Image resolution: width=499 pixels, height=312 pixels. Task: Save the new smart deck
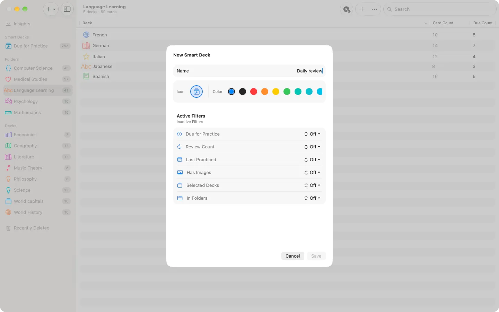tap(316, 256)
